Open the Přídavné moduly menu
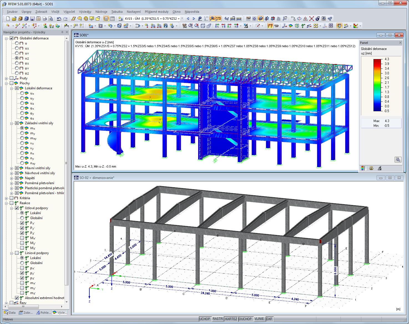 tap(156, 12)
